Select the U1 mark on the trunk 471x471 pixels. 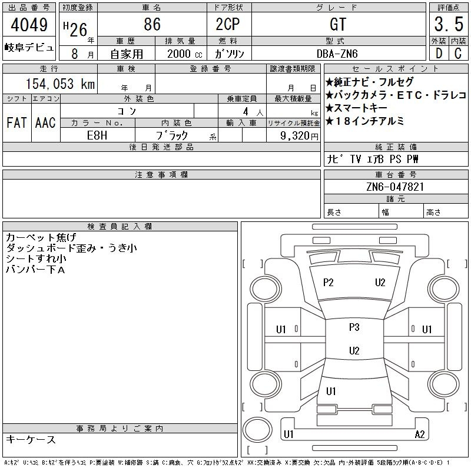pos(331,392)
